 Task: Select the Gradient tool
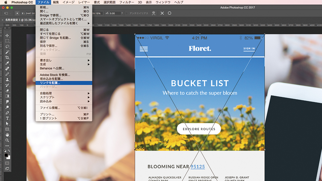point(7,96)
